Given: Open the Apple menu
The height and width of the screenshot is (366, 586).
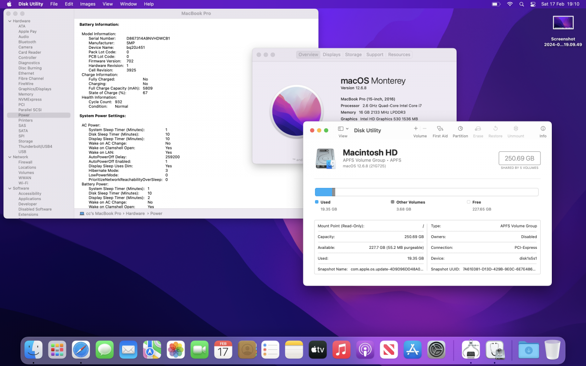Looking at the screenshot, I should click(x=9, y=4).
